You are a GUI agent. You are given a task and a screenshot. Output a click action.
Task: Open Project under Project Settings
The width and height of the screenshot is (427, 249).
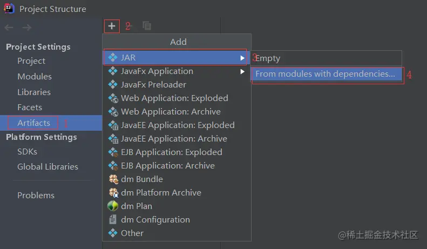(31, 61)
